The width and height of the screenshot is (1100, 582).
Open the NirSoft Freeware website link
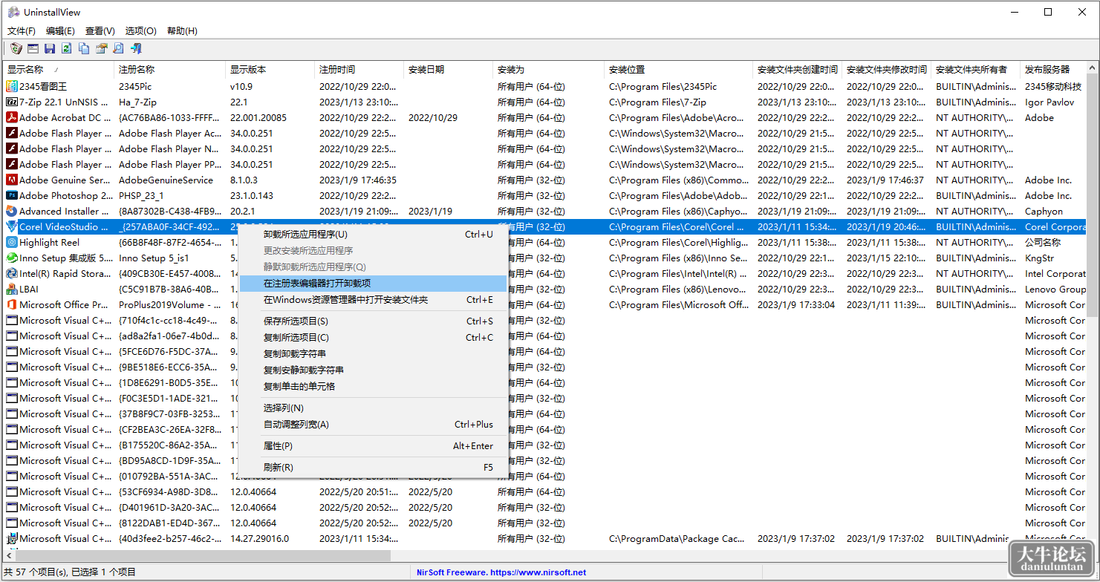(x=501, y=572)
